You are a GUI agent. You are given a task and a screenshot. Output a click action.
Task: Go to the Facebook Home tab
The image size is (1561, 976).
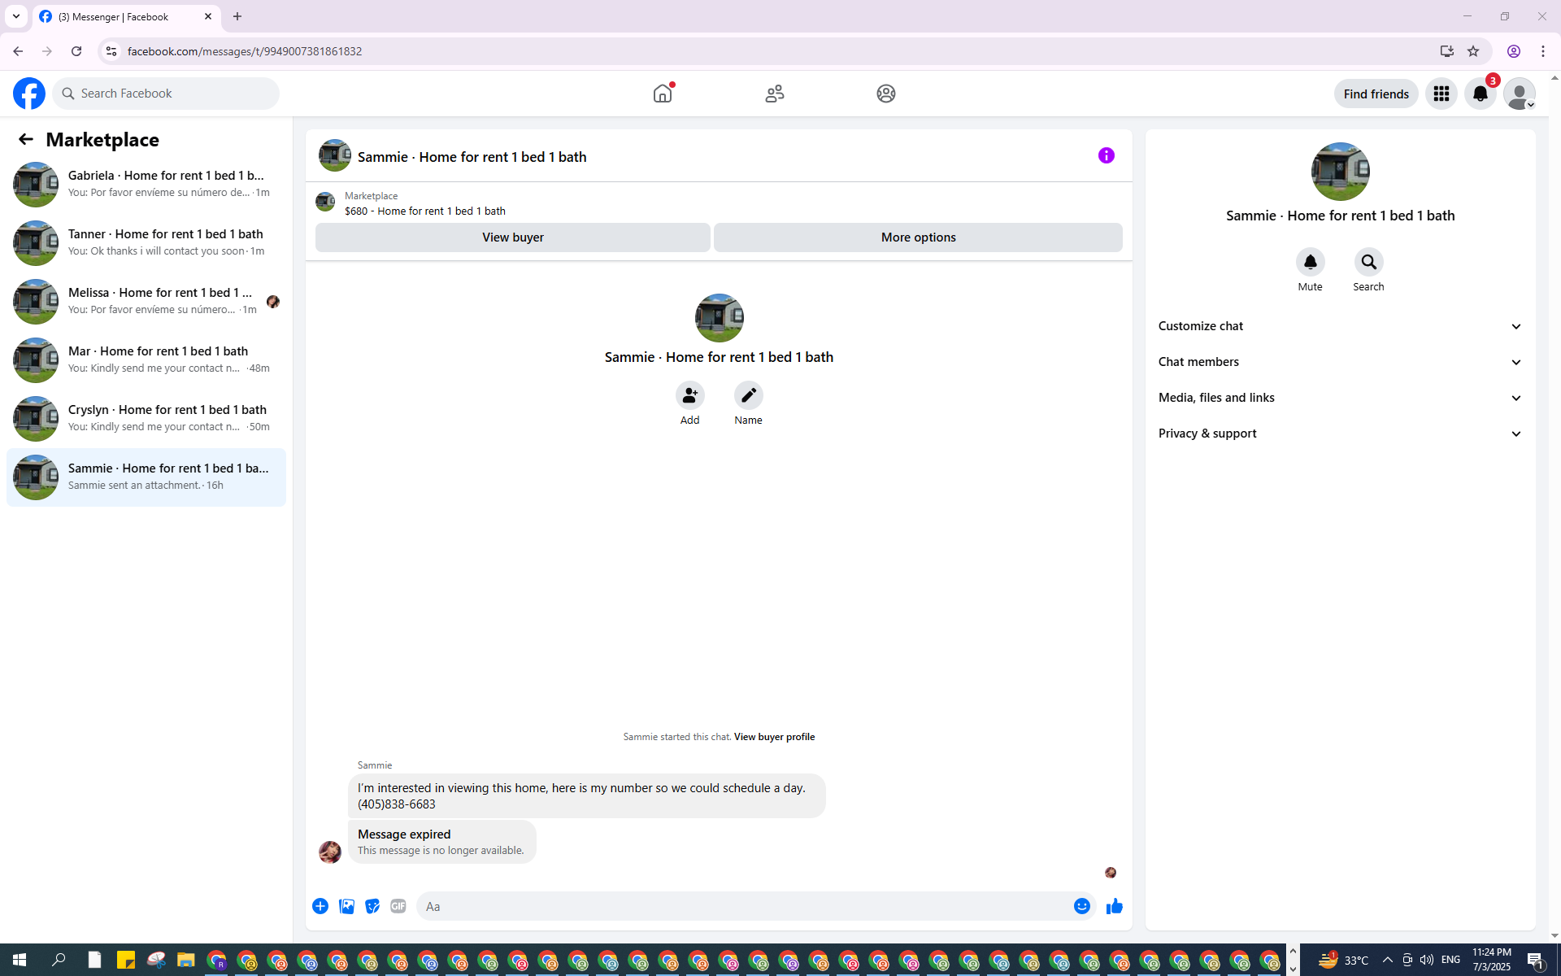tap(663, 94)
